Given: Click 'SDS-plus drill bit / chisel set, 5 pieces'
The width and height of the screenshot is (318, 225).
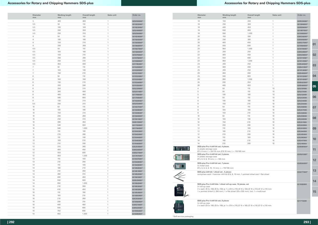Looking at the screenshot, I should point(214,172).
